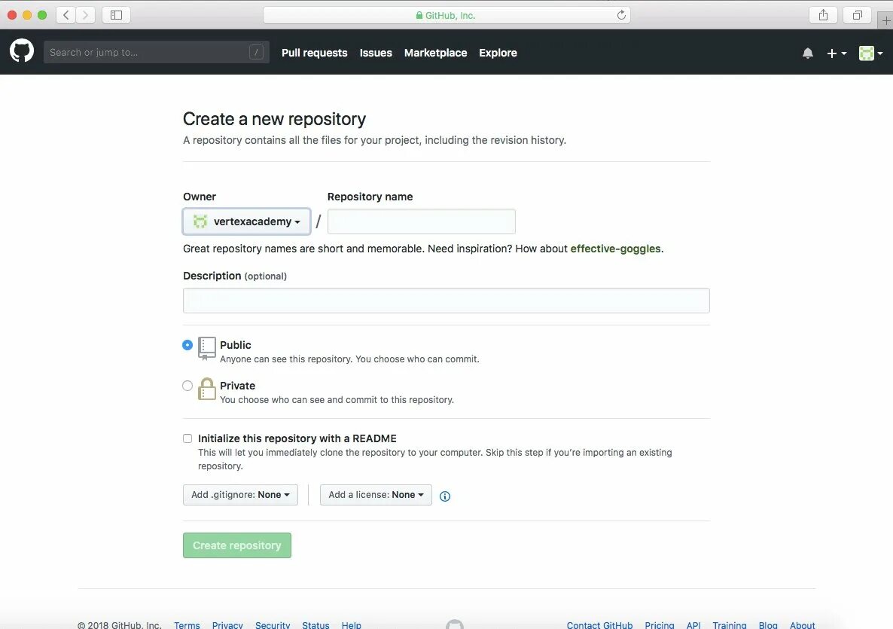Open the Pricing footer link

[x=660, y=625]
